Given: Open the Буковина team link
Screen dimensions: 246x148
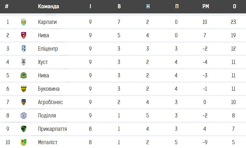Looking at the screenshot, I should [x=49, y=89].
